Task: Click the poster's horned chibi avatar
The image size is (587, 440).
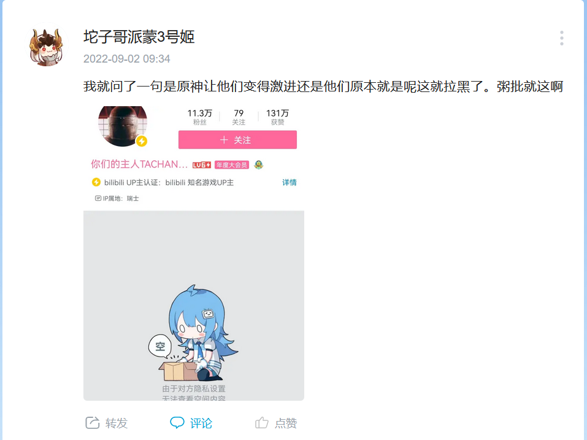Action: (x=47, y=45)
